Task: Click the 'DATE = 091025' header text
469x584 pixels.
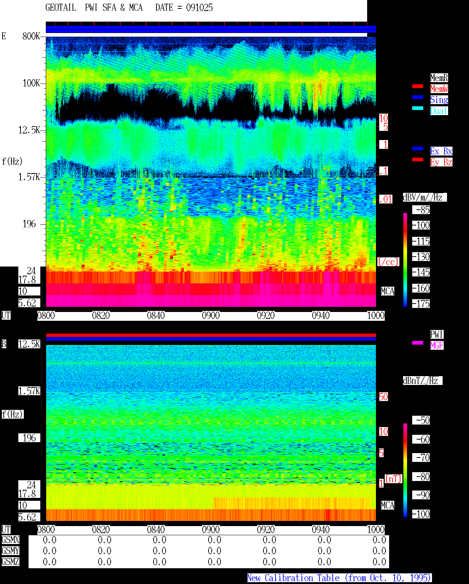Action: pos(184,8)
